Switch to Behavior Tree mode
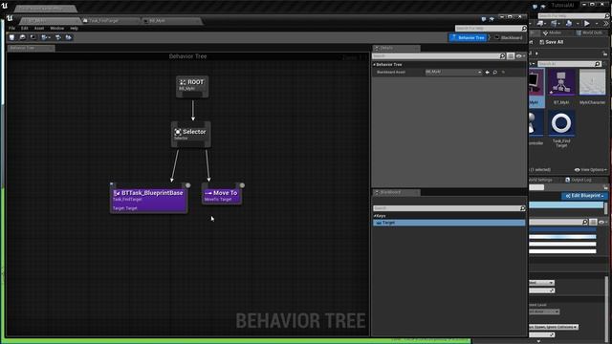The width and height of the screenshot is (612, 344). tap(468, 37)
